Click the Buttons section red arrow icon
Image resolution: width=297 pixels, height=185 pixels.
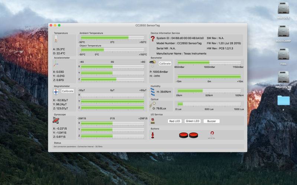point(153,135)
